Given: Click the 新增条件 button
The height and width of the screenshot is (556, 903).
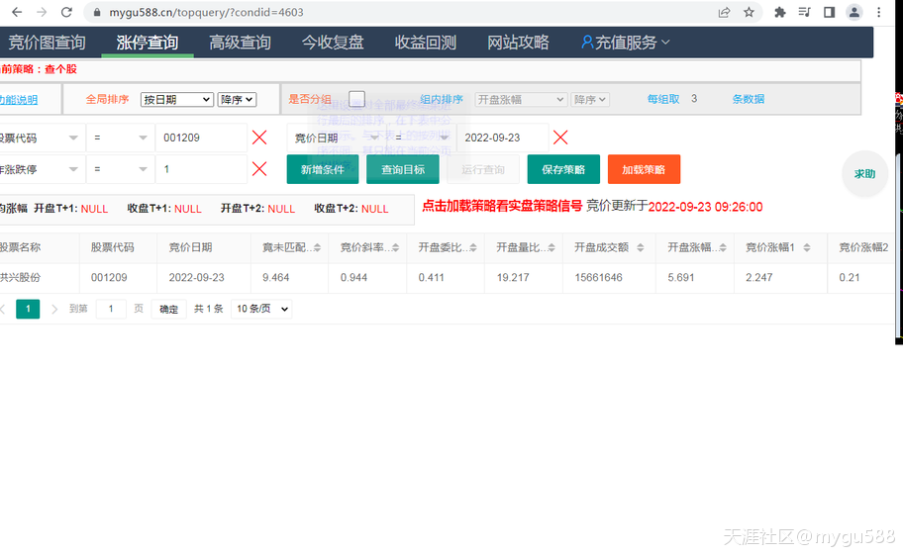Looking at the screenshot, I should point(323,169).
